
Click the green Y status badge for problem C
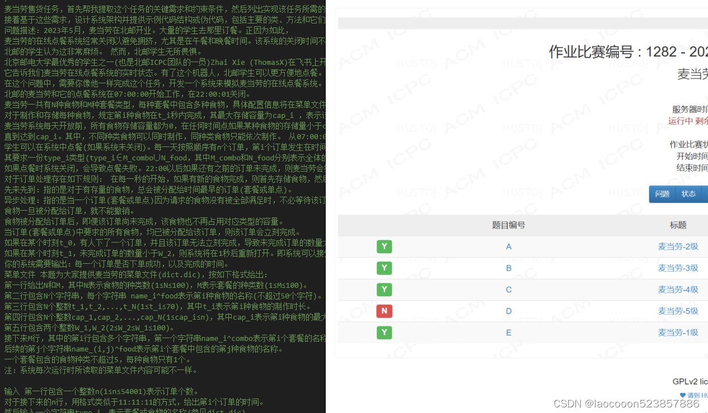(384, 289)
